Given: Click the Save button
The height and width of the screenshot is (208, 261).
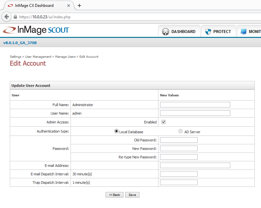Looking at the screenshot, I should tap(132, 195).
